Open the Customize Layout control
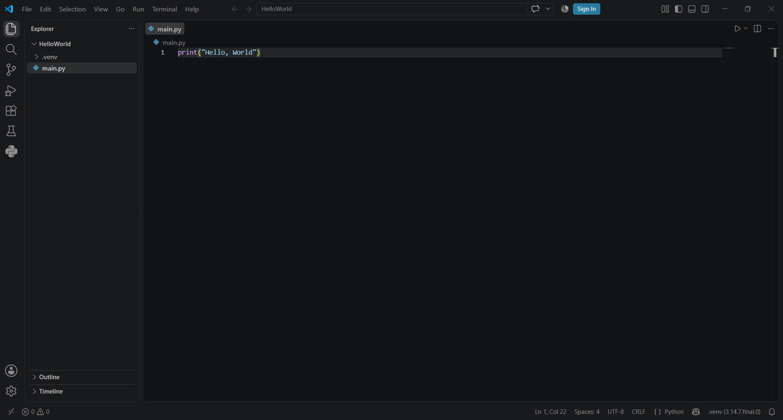The width and height of the screenshot is (783, 420). pyautogui.click(x=665, y=9)
